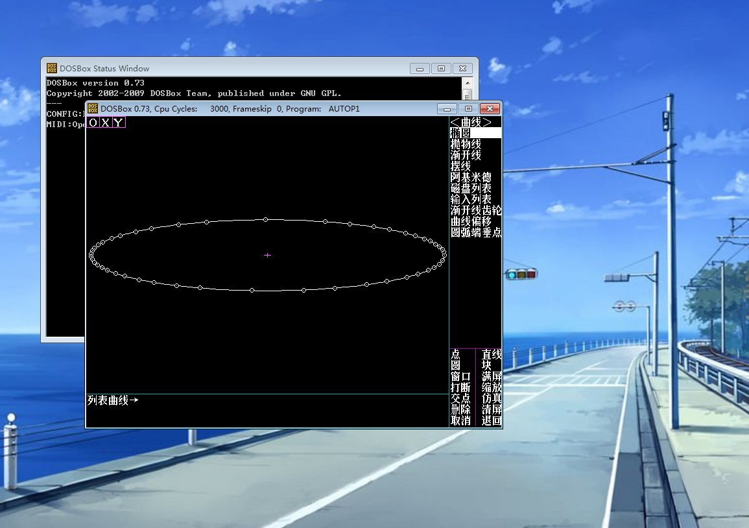Choose 抛物线 (parabola) from curve menu
Viewport: 749px width, 528px height.
coord(466,144)
